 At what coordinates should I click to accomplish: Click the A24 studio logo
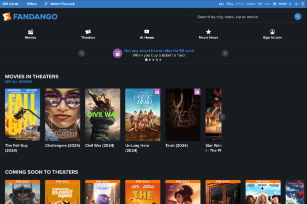pyautogui.click(x=221, y=4)
